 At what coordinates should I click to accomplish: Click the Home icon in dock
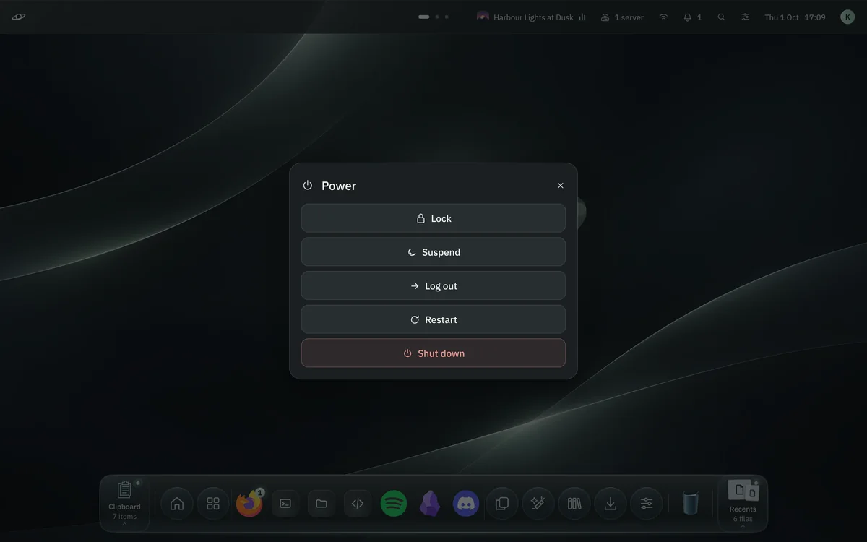(x=177, y=504)
